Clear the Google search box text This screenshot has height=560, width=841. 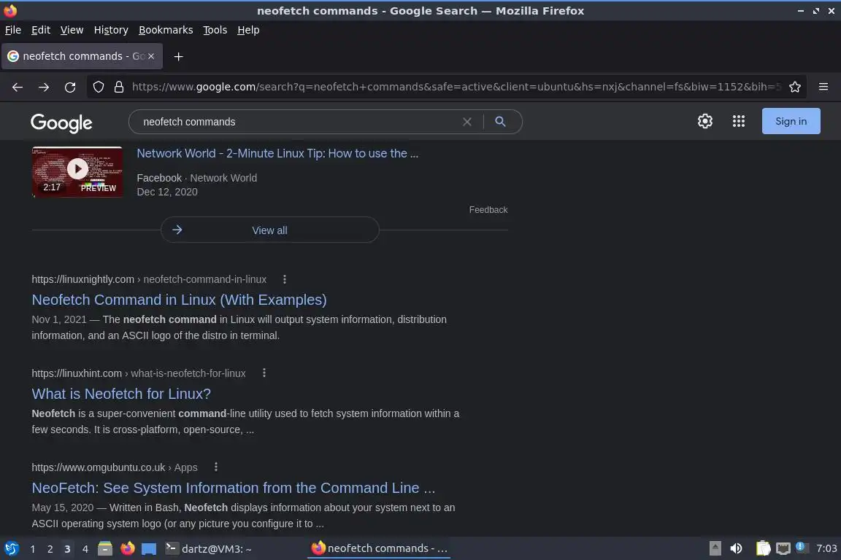pos(467,122)
